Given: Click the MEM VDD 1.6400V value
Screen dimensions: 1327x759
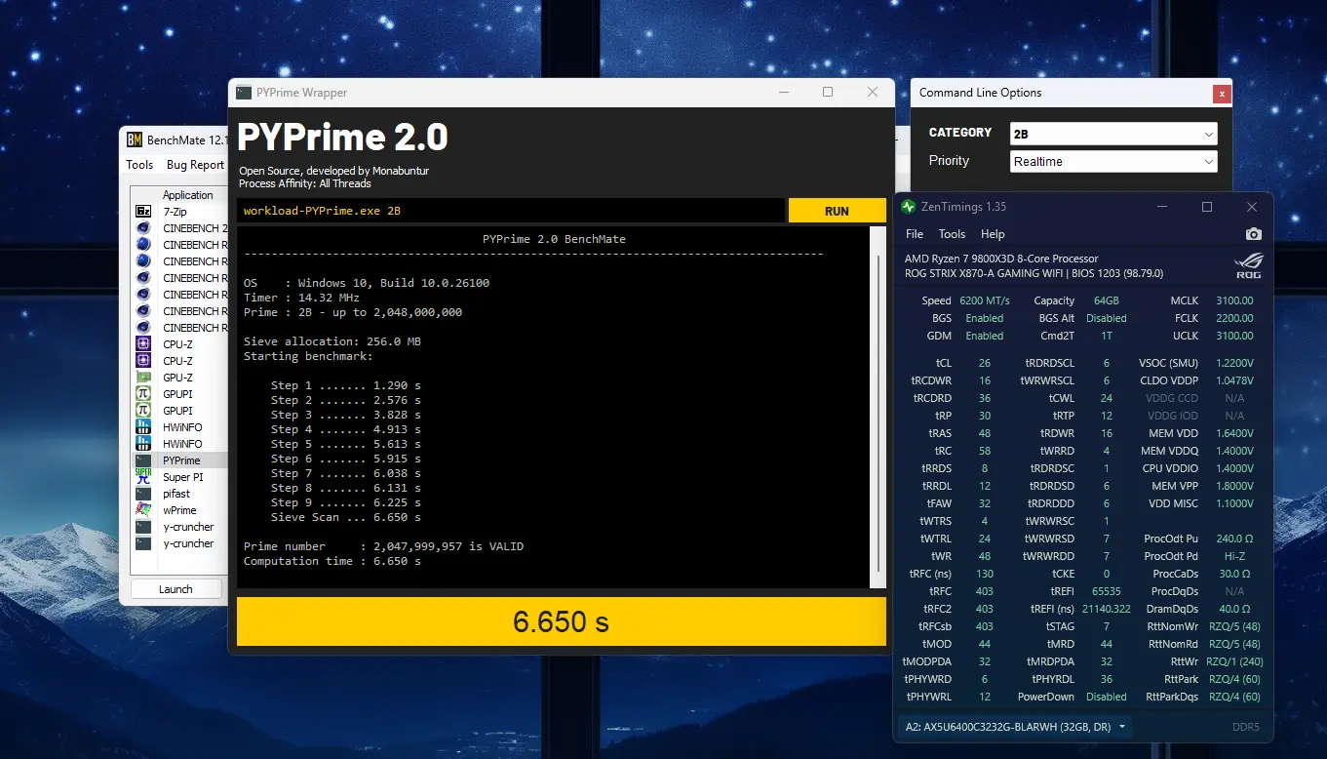Looking at the screenshot, I should [x=1234, y=433].
